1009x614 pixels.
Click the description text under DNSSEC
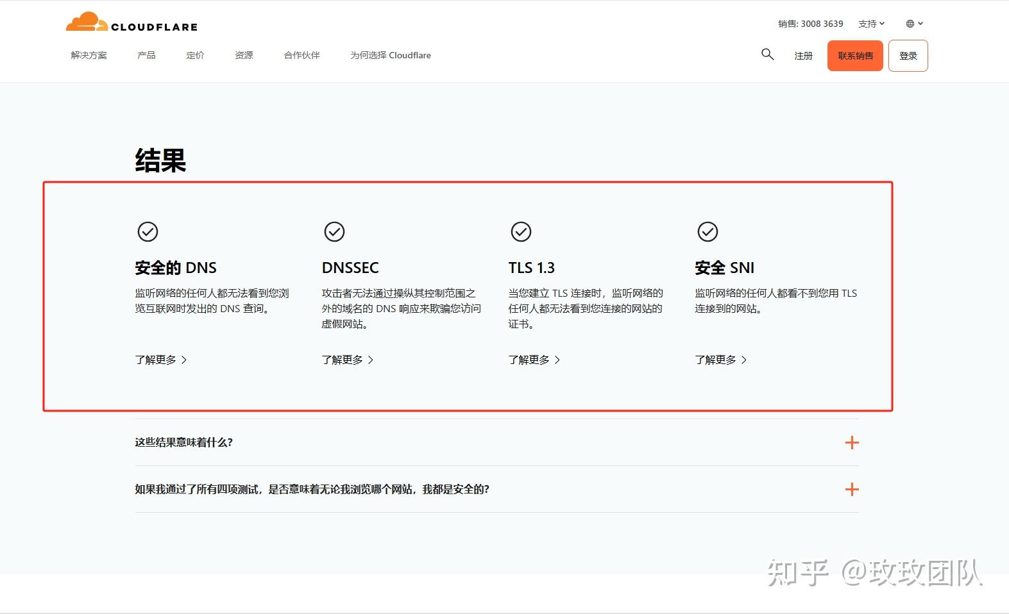(x=402, y=308)
